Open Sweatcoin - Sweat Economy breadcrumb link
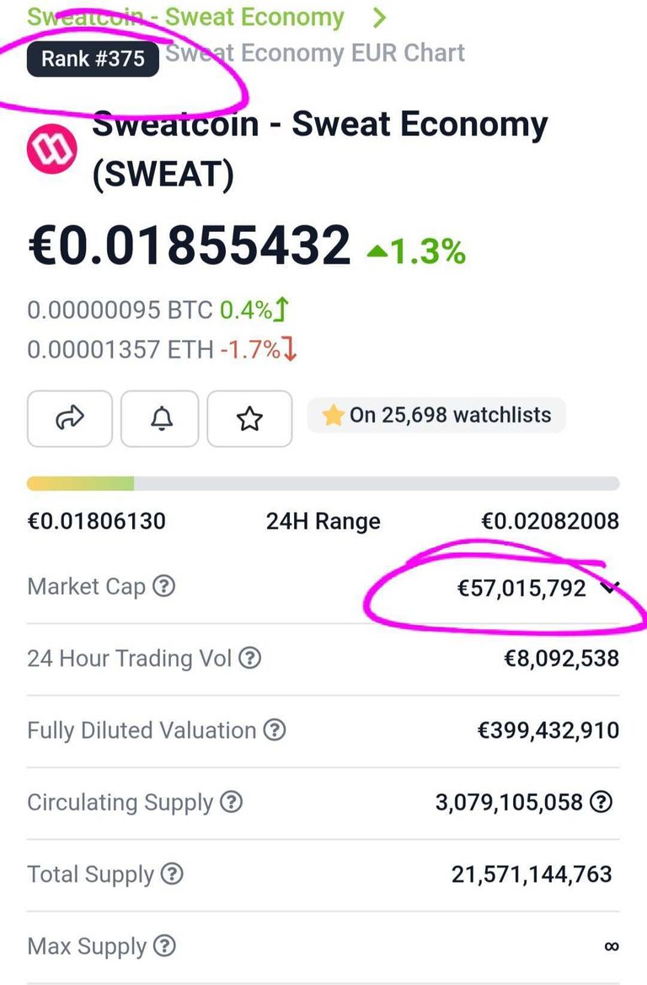The image size is (647, 985). tap(185, 17)
